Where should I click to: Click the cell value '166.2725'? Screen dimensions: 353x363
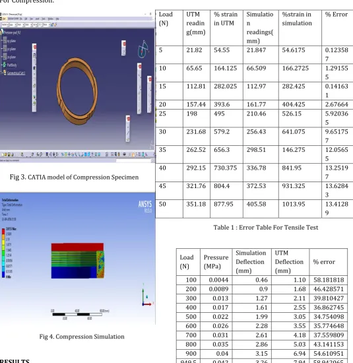pyautogui.click(x=296, y=68)
